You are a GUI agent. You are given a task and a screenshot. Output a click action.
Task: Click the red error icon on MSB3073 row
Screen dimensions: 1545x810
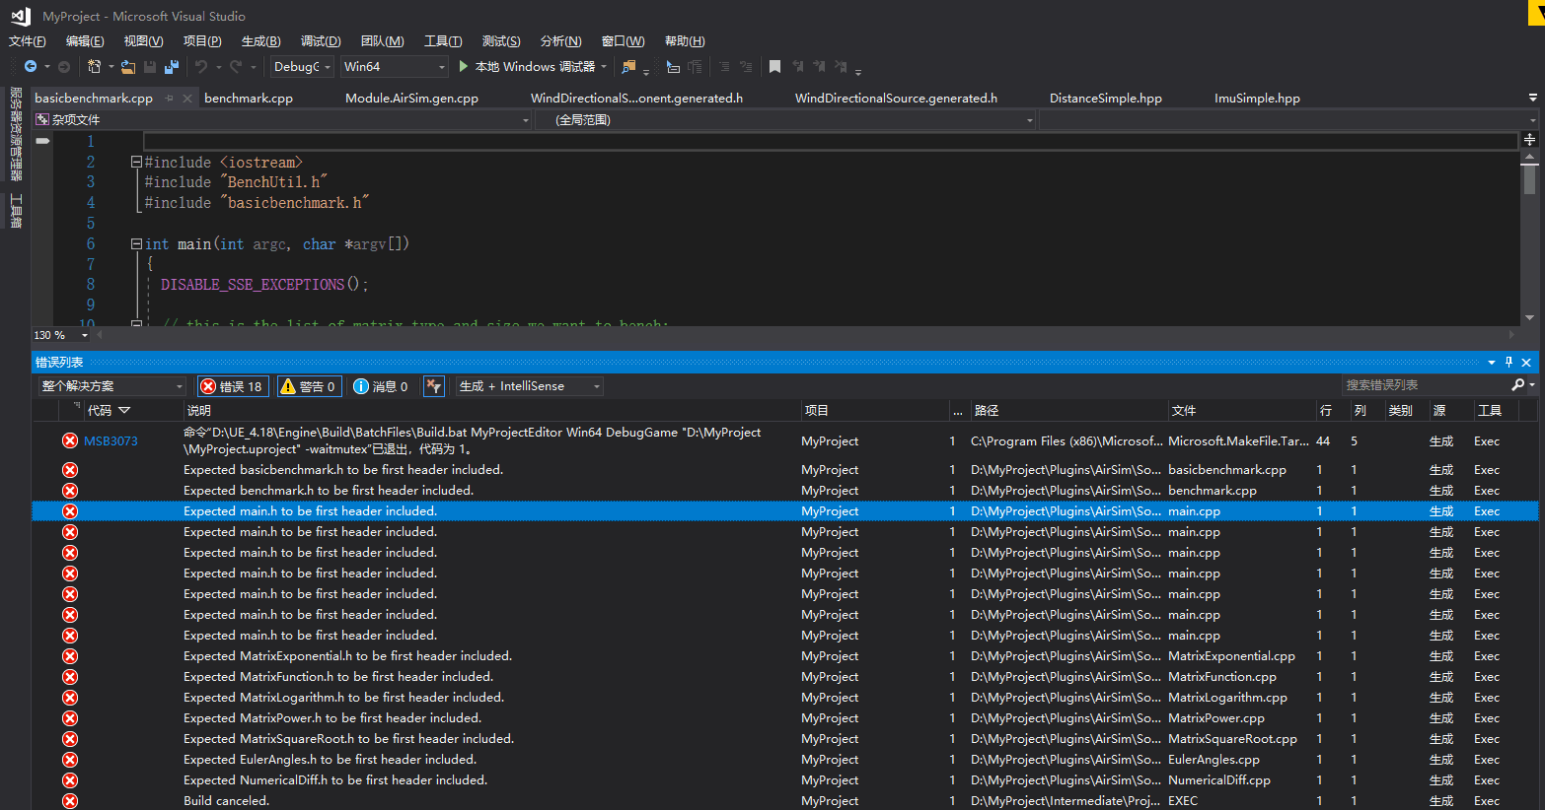70,440
